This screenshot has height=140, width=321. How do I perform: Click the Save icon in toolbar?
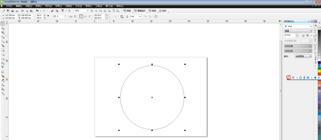point(13,11)
